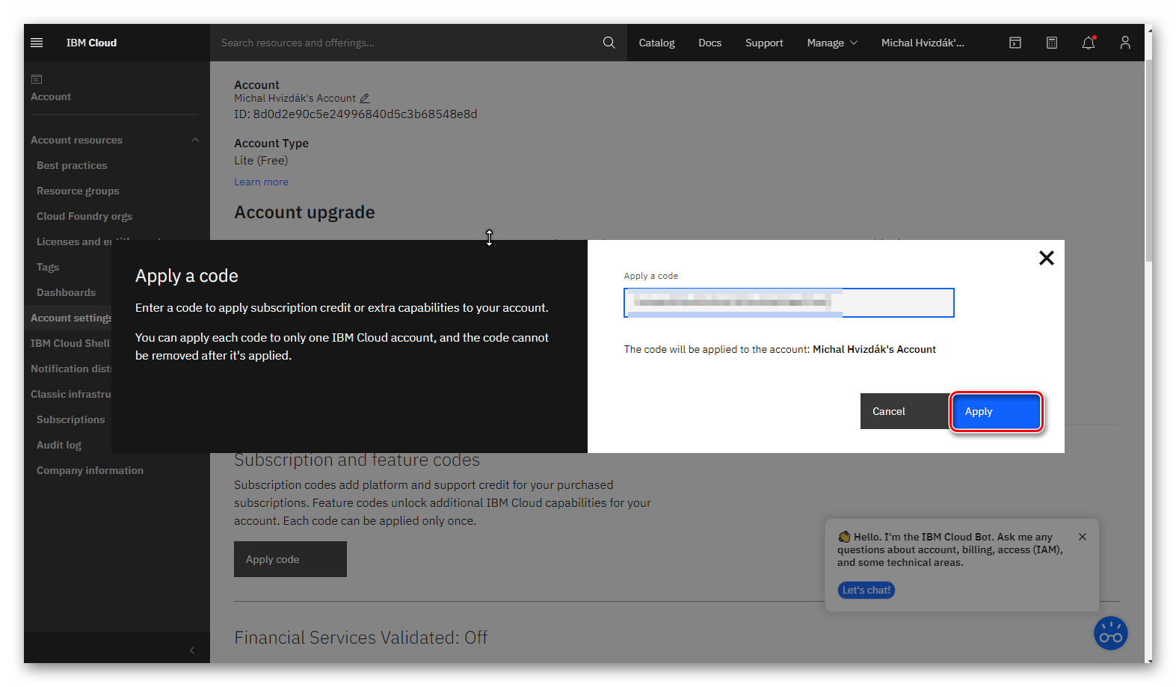Click the blue Apply button
1176x687 pixels.
tap(996, 411)
